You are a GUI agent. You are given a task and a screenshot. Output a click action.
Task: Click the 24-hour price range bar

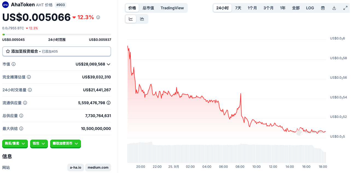tap(57, 35)
